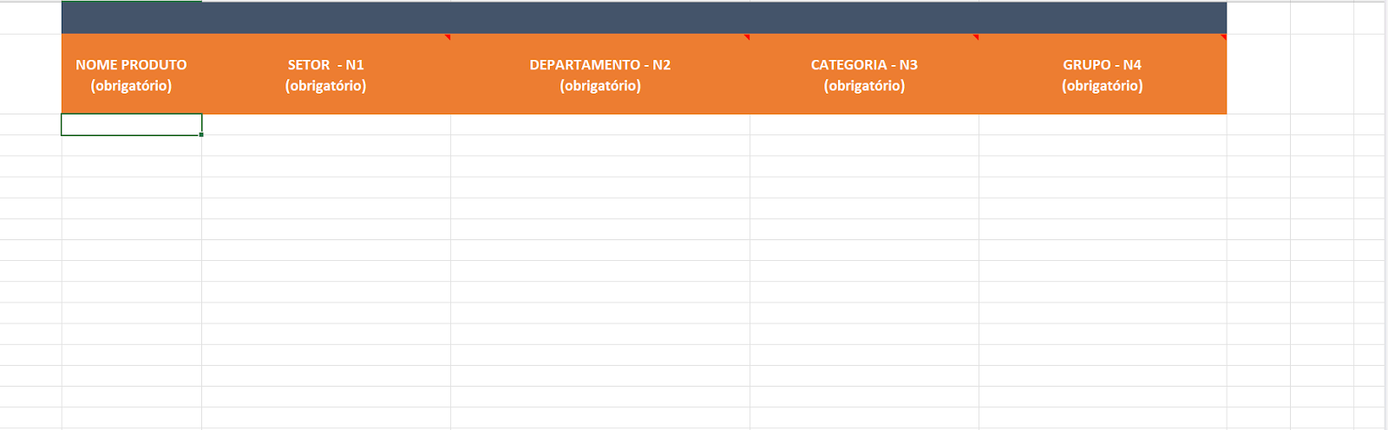Click the red comment indicator on GRUPO - N4

(1223, 37)
